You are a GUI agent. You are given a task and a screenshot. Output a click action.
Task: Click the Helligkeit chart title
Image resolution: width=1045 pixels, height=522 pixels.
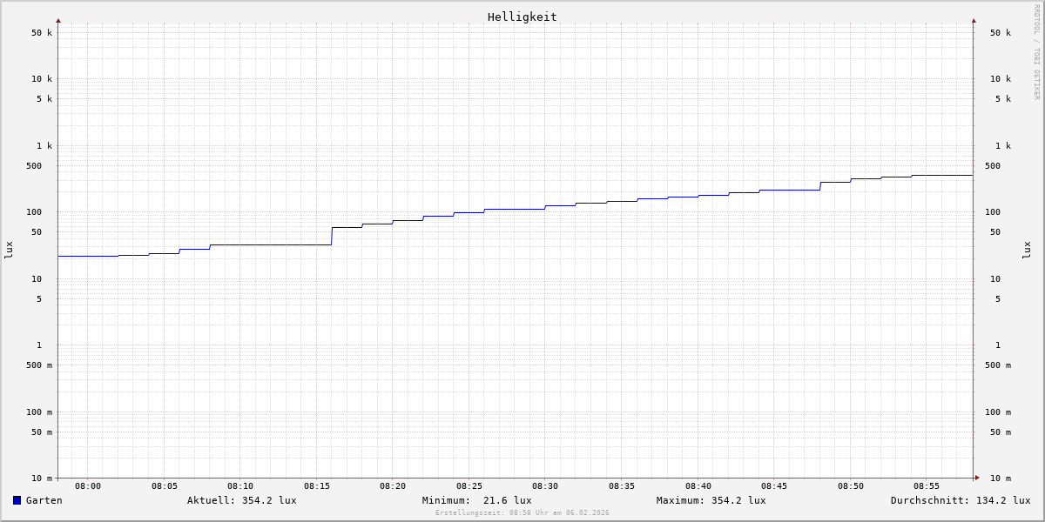[x=522, y=17]
